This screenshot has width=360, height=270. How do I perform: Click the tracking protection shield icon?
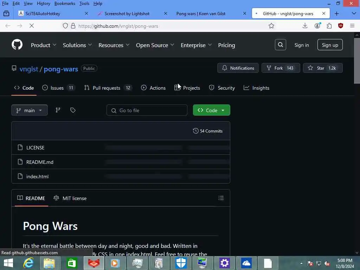click(65, 26)
